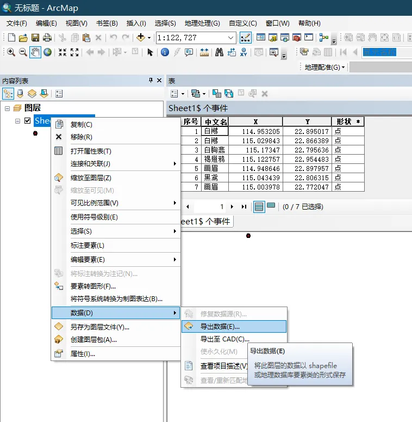This screenshot has height=422, width=412.
Task: Save the map with the floppy disk icon
Action: pos(35,38)
